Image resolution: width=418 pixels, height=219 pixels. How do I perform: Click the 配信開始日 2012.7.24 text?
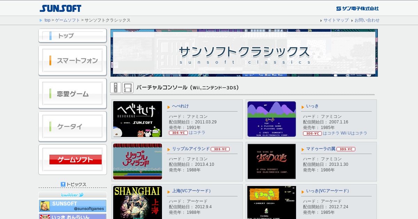[x=326, y=207]
